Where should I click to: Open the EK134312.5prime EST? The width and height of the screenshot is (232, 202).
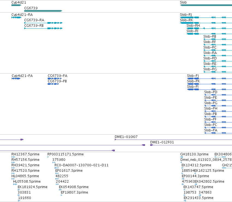183,168
